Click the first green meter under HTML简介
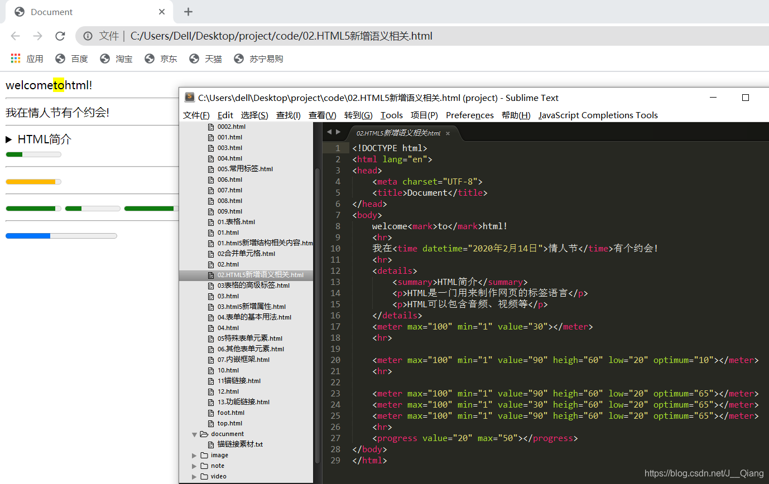769x484 pixels. (x=33, y=154)
